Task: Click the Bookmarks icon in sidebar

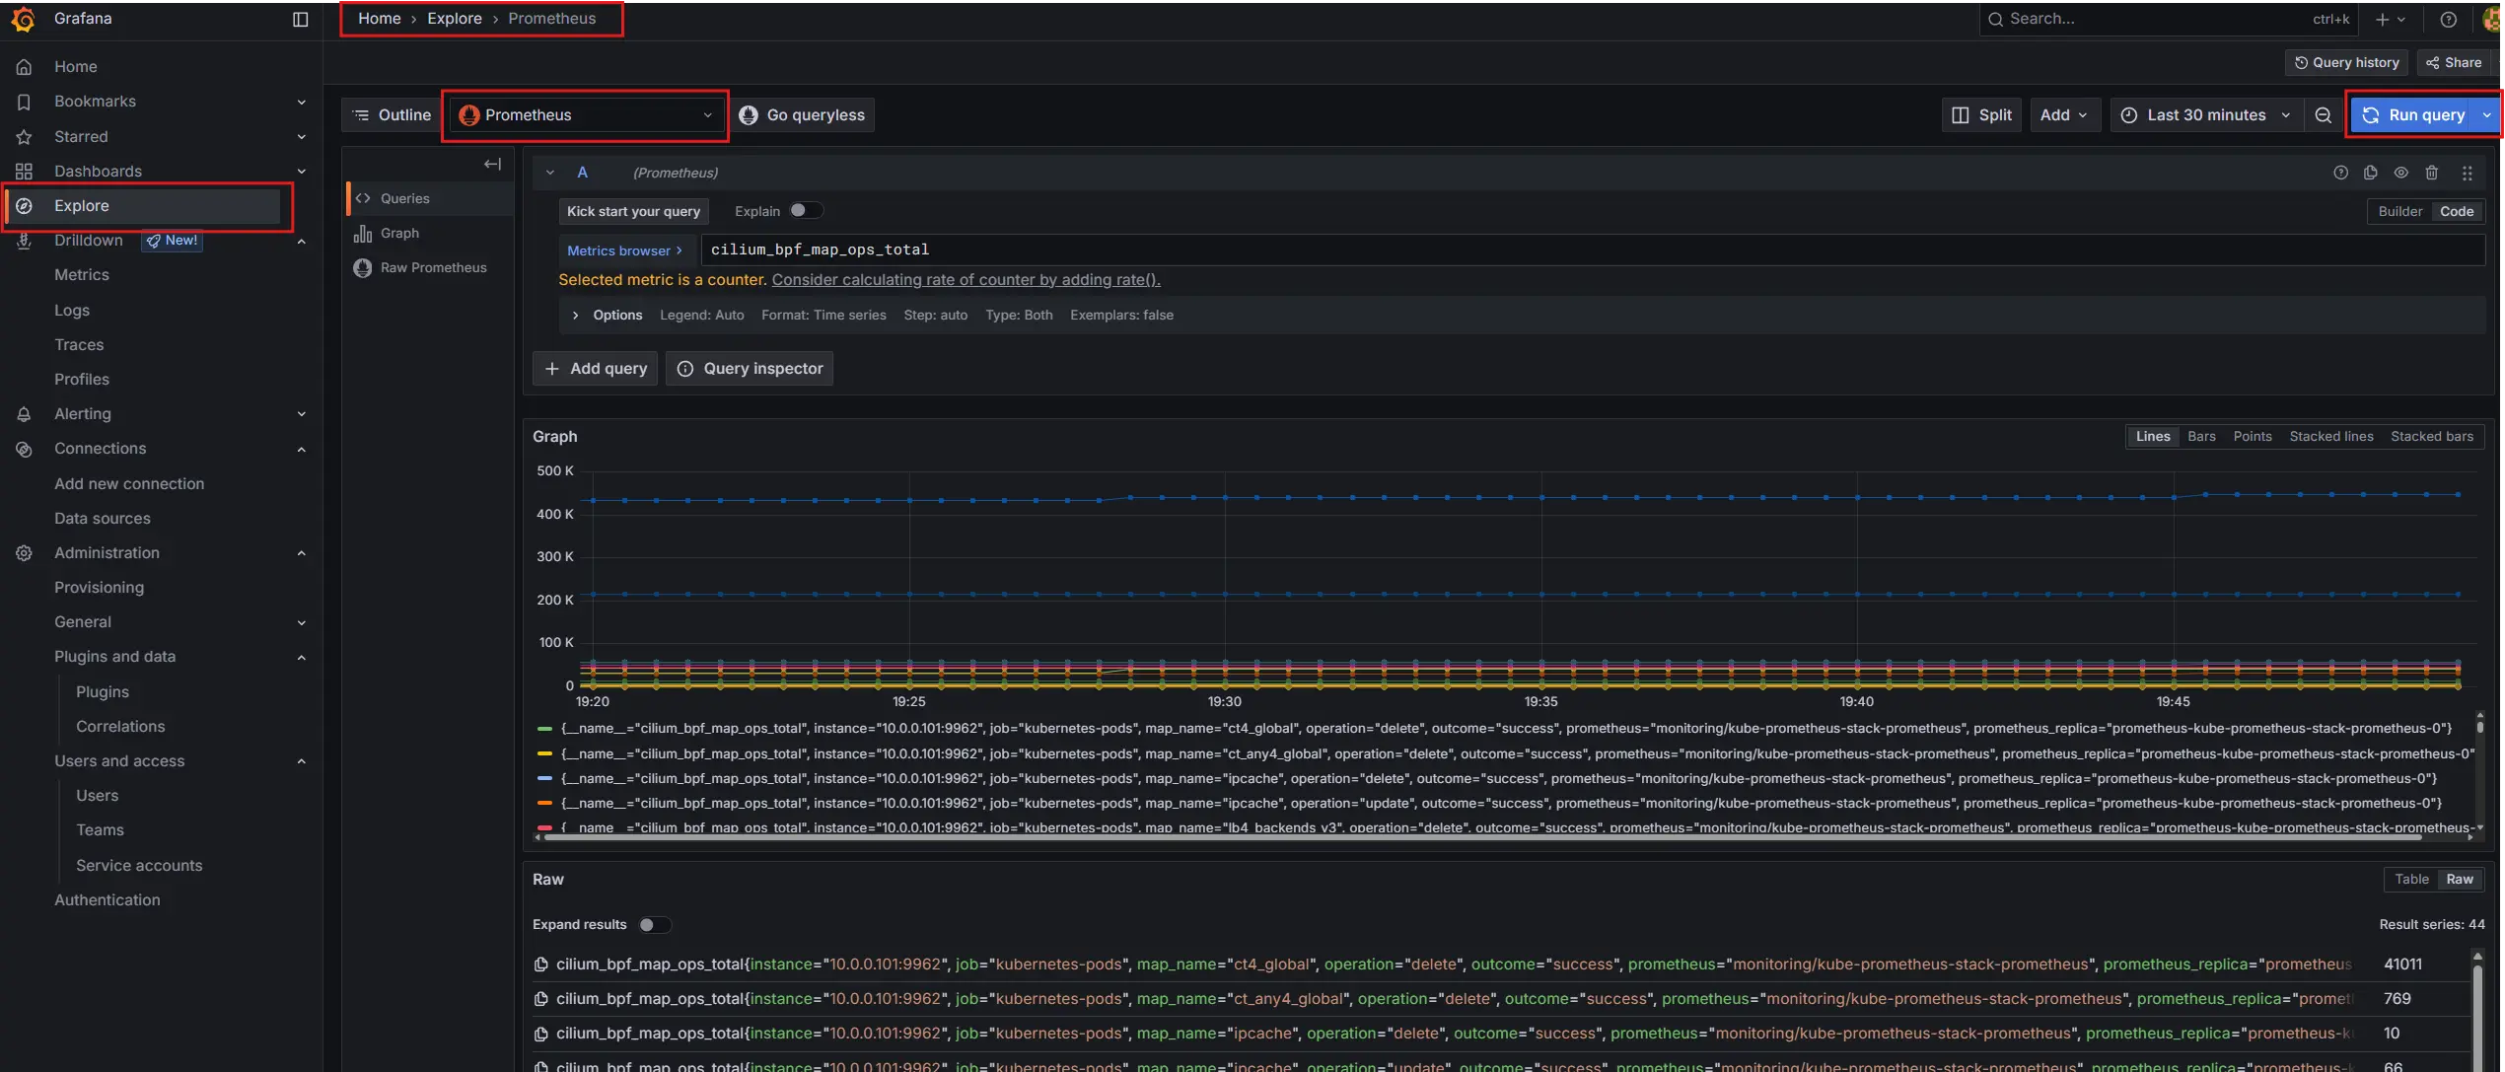Action: tap(24, 102)
